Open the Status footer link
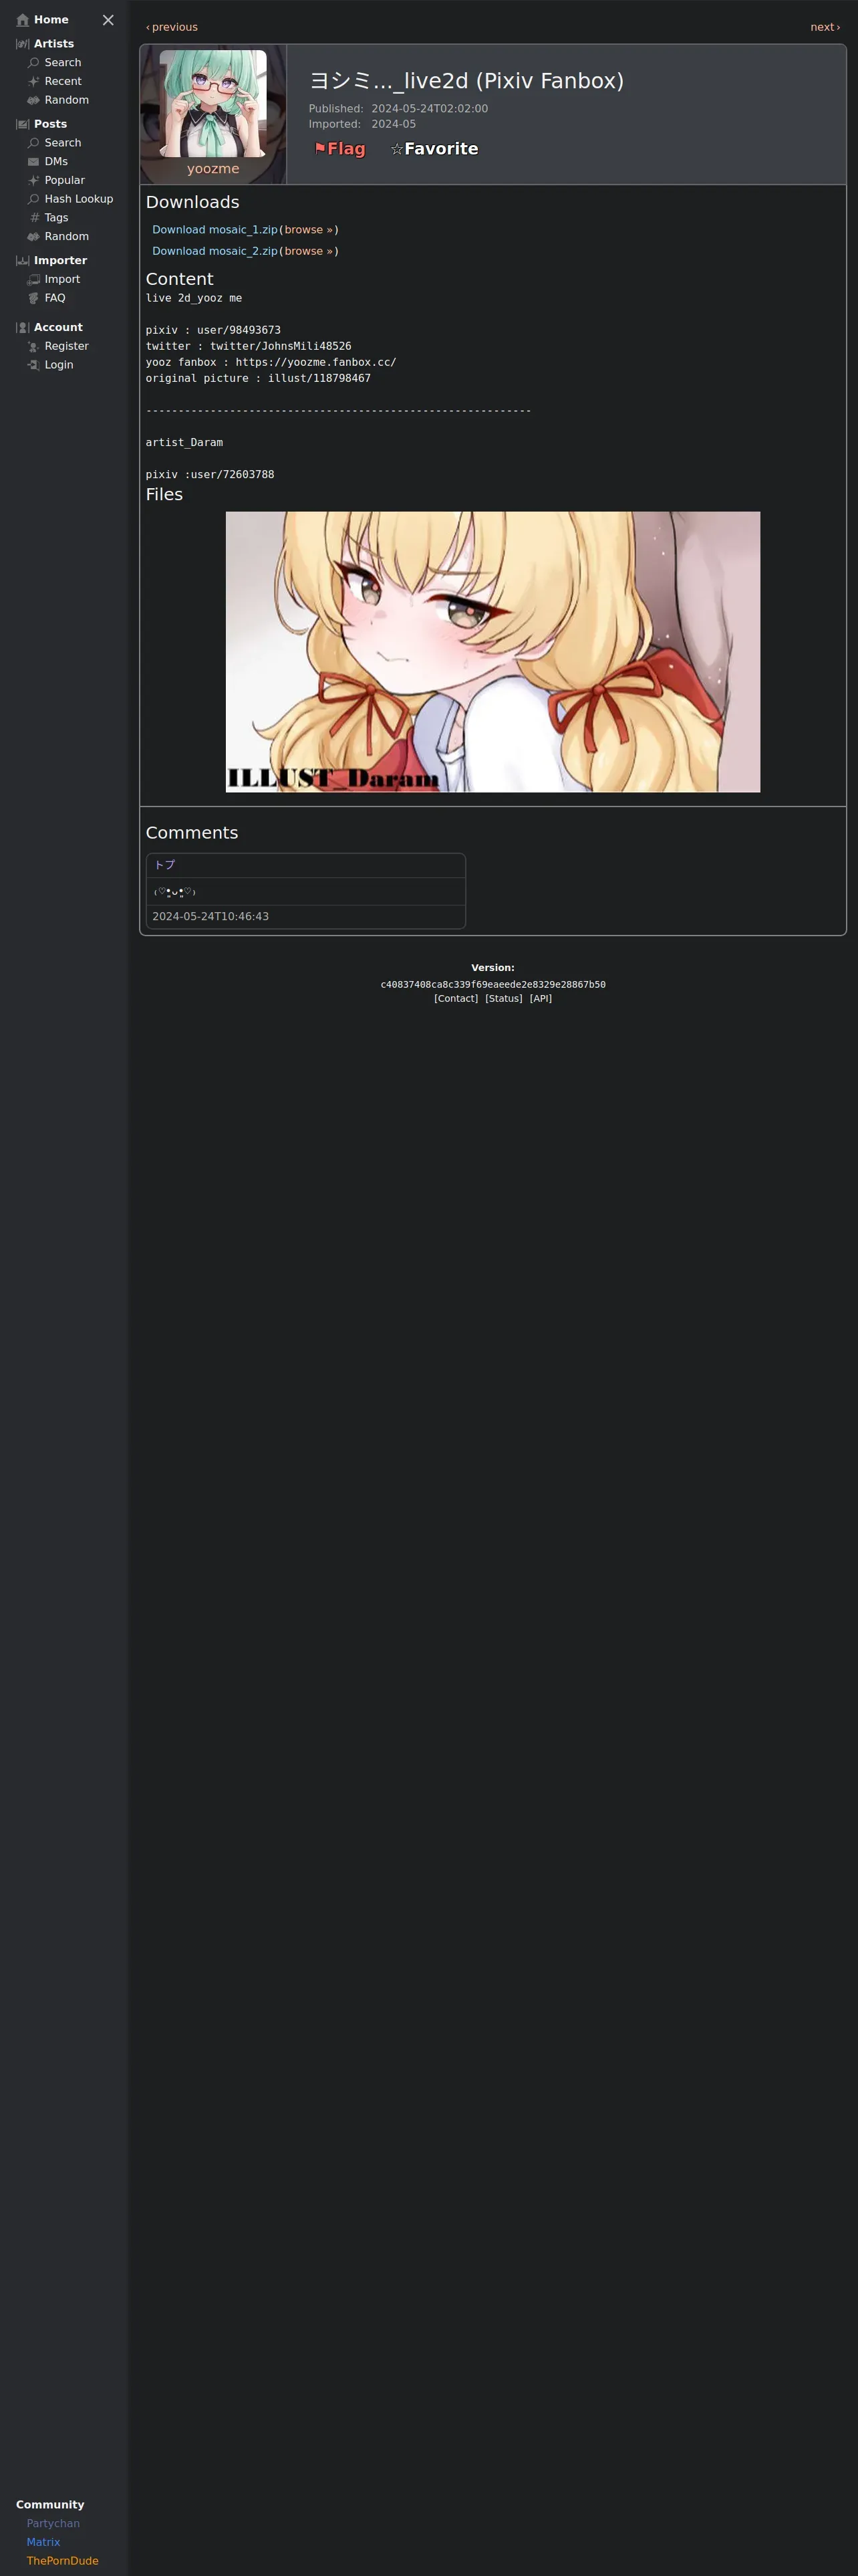 [x=503, y=999]
